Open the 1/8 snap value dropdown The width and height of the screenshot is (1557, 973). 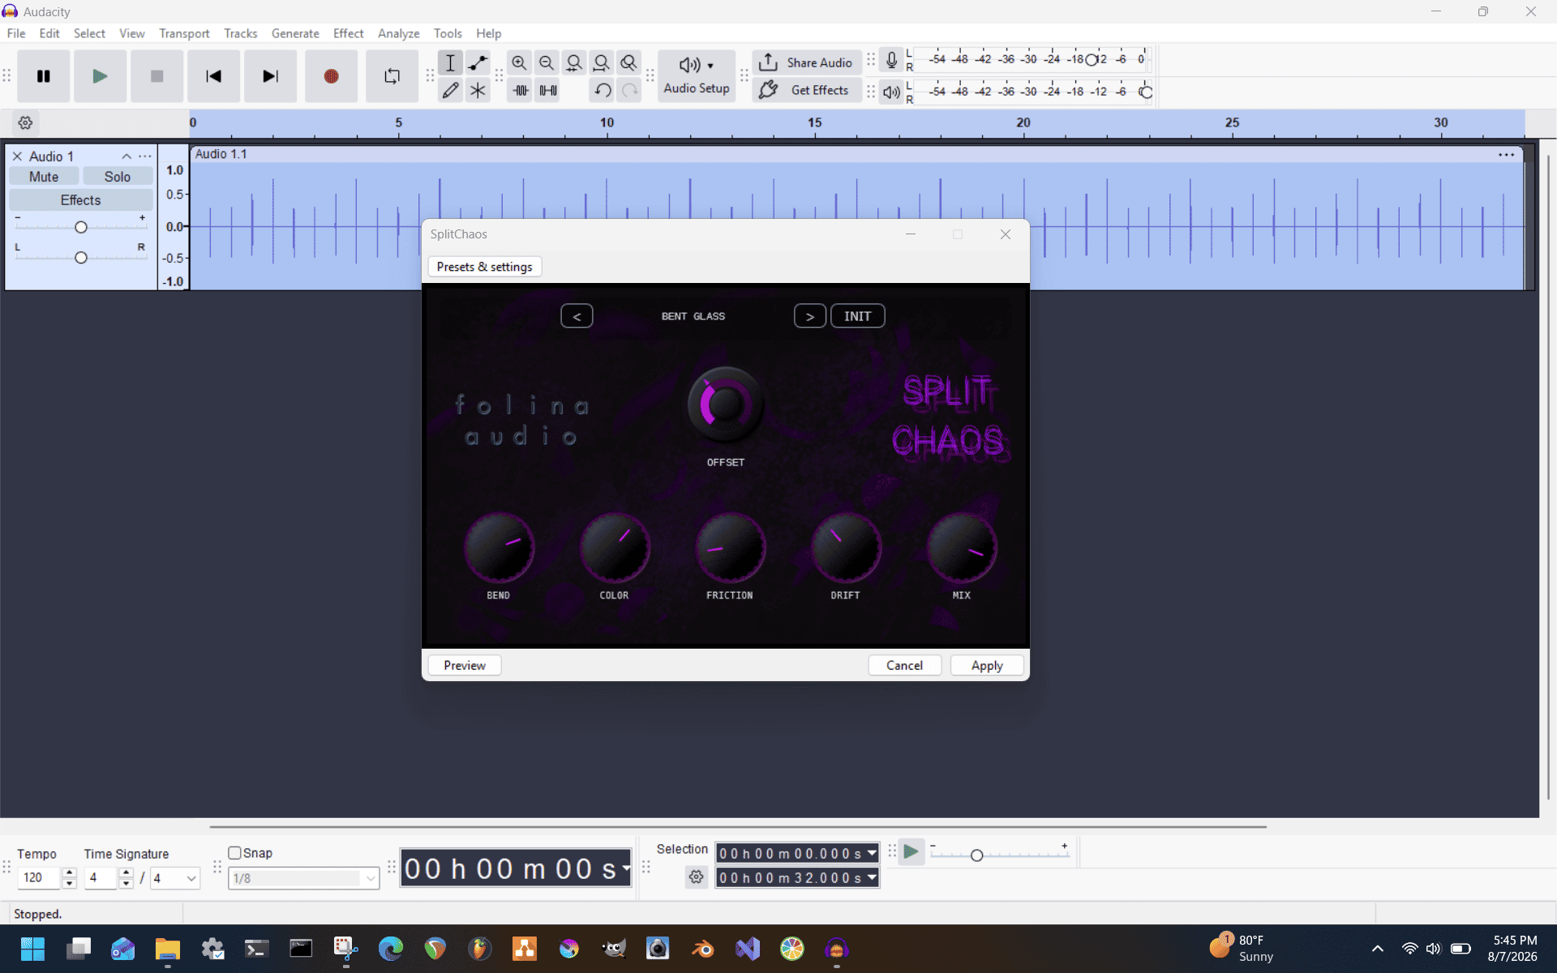(371, 878)
